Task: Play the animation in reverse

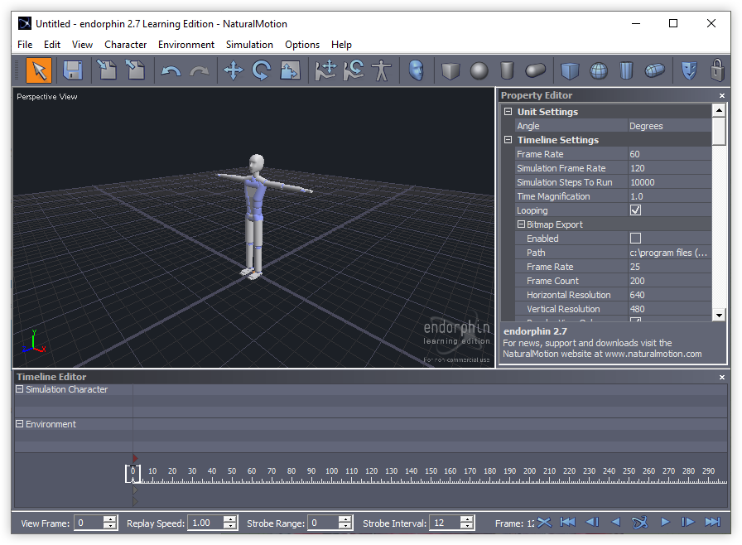Action: click(x=615, y=523)
